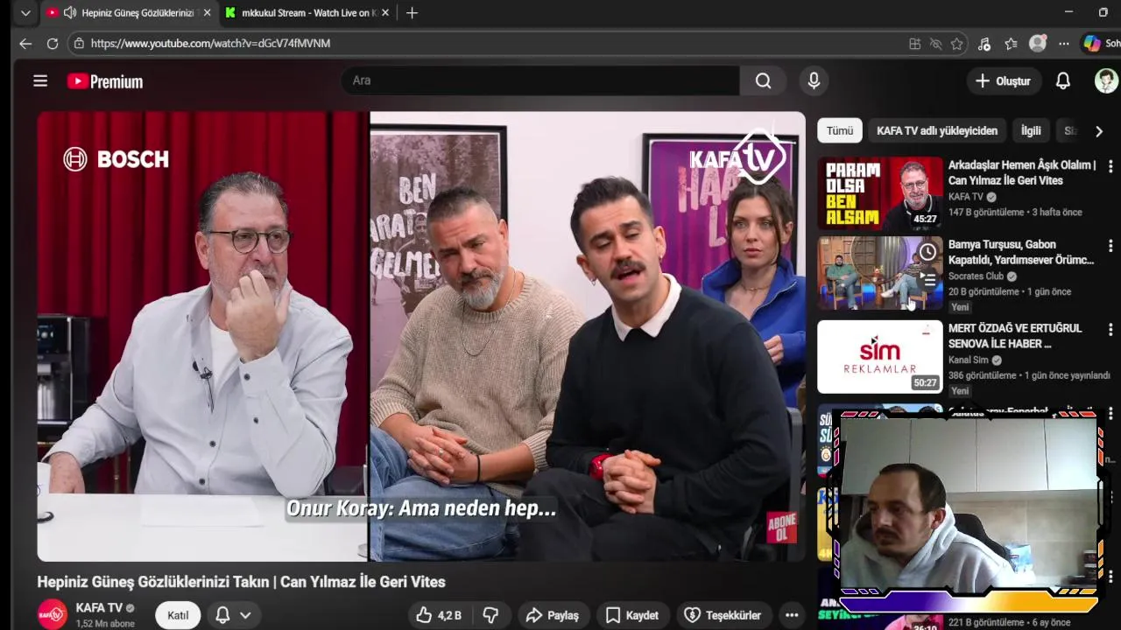
Task: Open more actions below the video
Action: click(x=792, y=615)
